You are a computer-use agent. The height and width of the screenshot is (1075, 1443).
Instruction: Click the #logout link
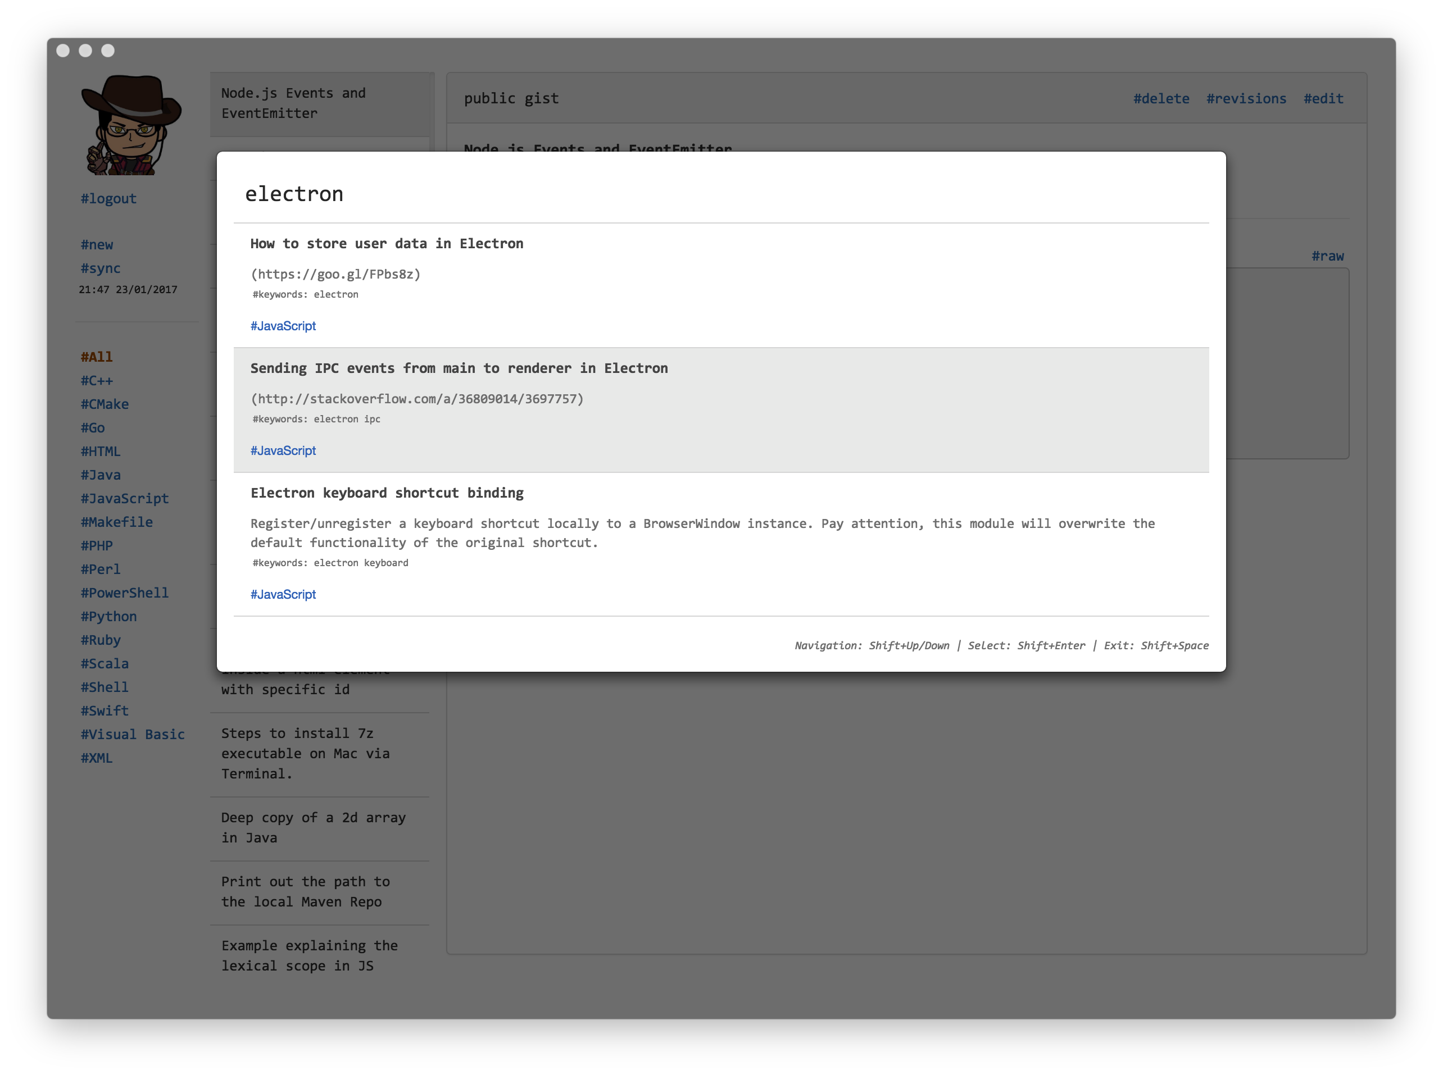coord(108,198)
